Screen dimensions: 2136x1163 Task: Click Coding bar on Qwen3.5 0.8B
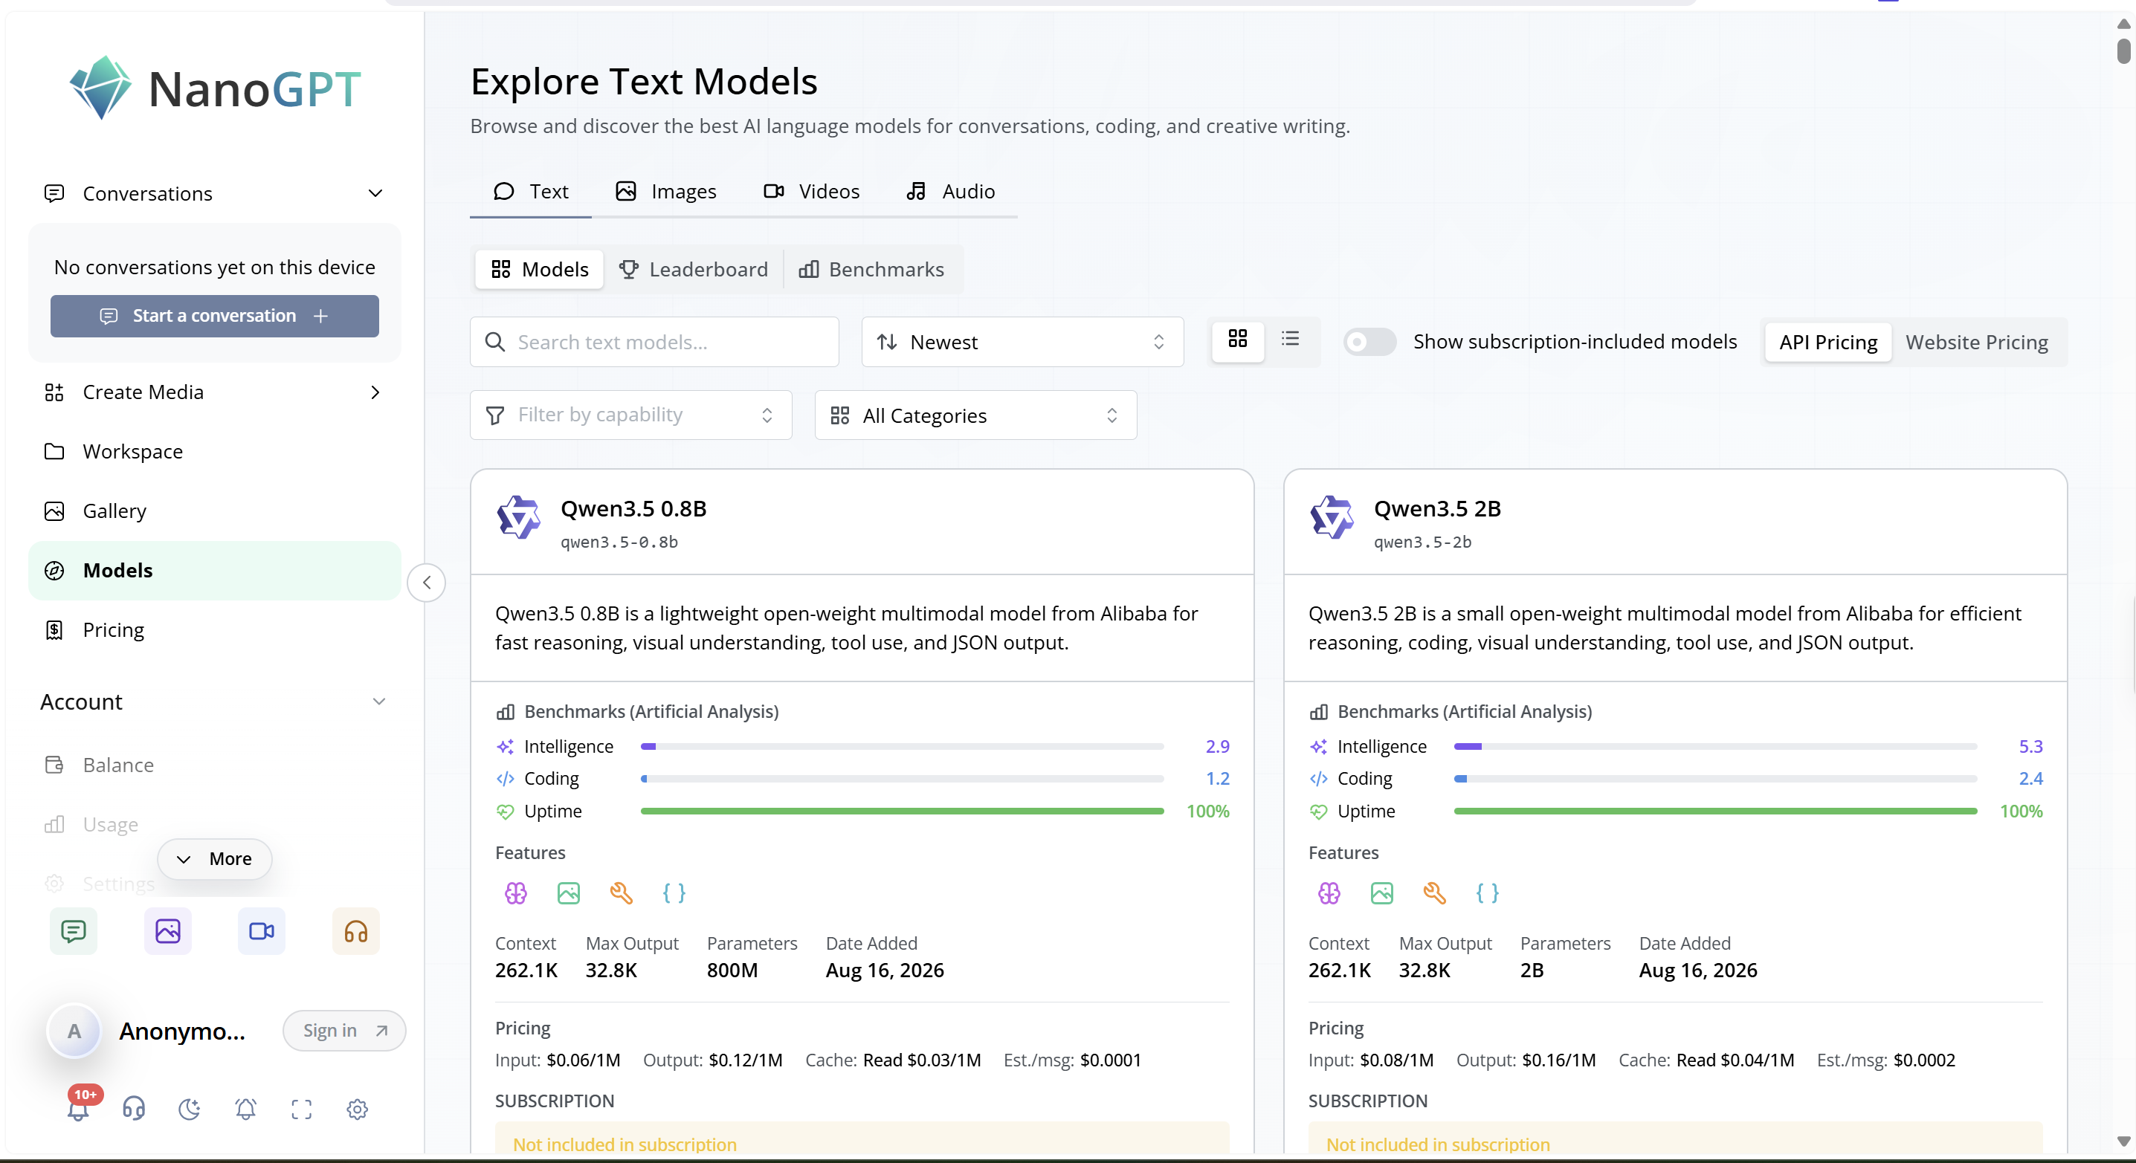902,778
